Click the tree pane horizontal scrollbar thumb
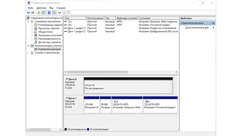This screenshot has height=136, width=242. click(40, 130)
